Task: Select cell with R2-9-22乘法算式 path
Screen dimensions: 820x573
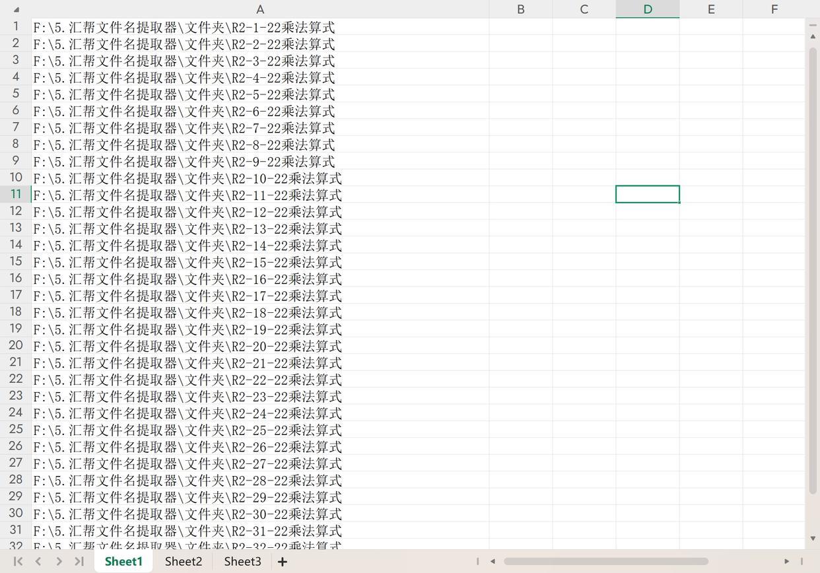Action: (260, 161)
